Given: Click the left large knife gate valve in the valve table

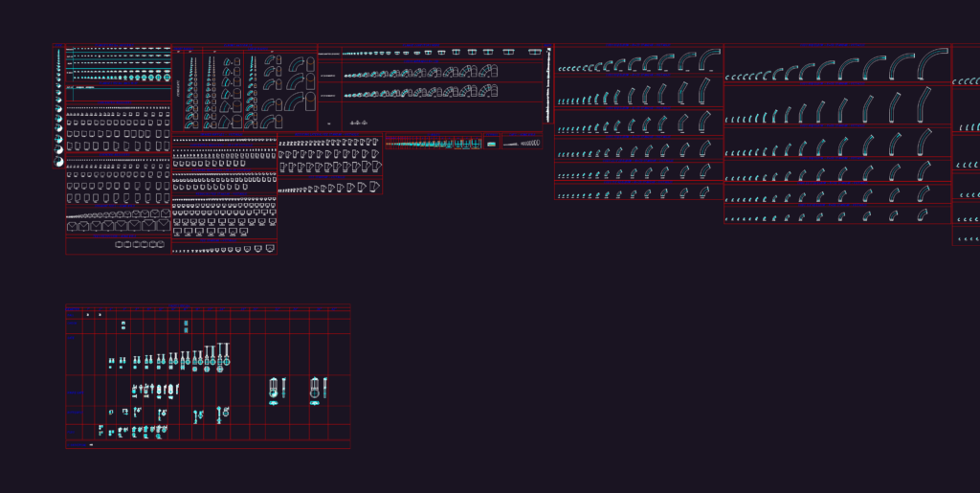Looking at the screenshot, I should click(x=273, y=388).
